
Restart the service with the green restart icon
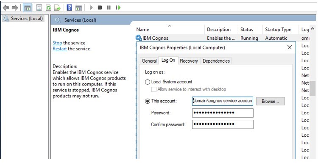click(118, 8)
